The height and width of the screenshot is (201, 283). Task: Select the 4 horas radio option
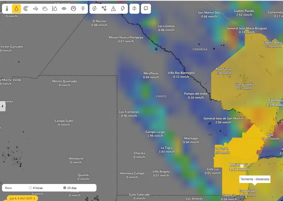(x=31, y=188)
